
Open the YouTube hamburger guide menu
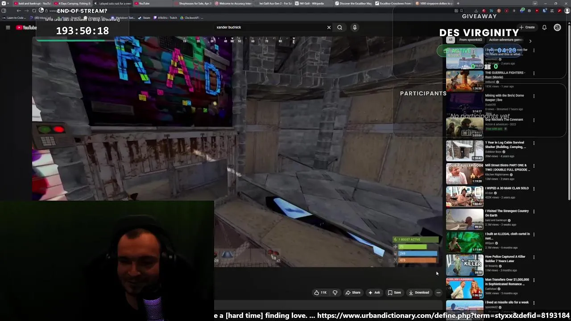point(8,28)
